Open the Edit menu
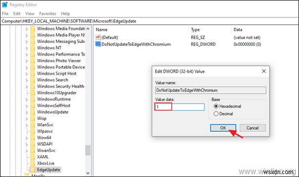 17,14
